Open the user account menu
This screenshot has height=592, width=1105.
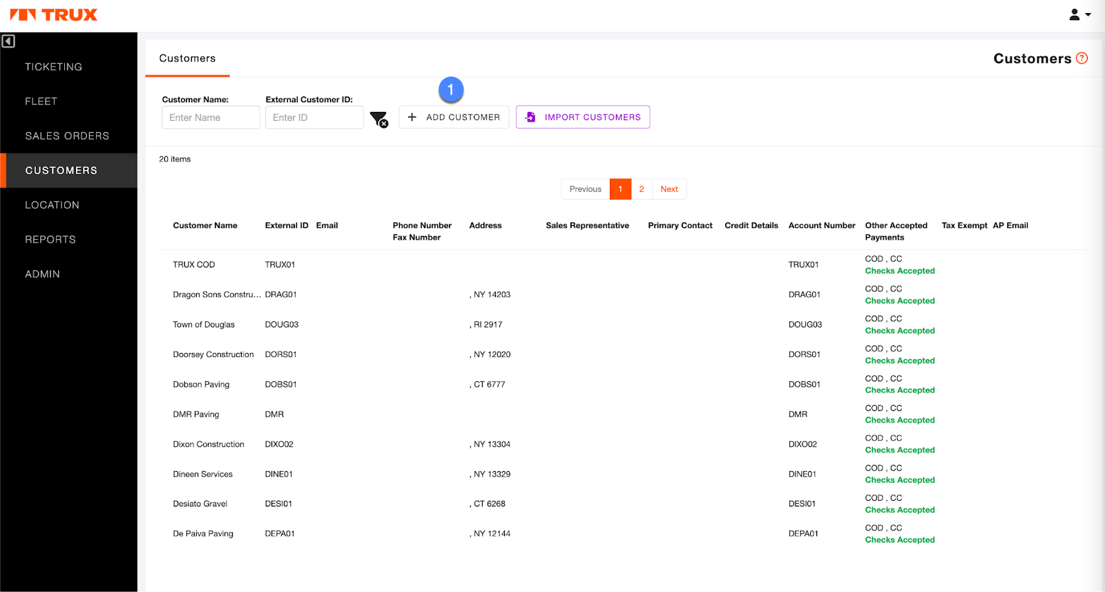click(x=1079, y=15)
